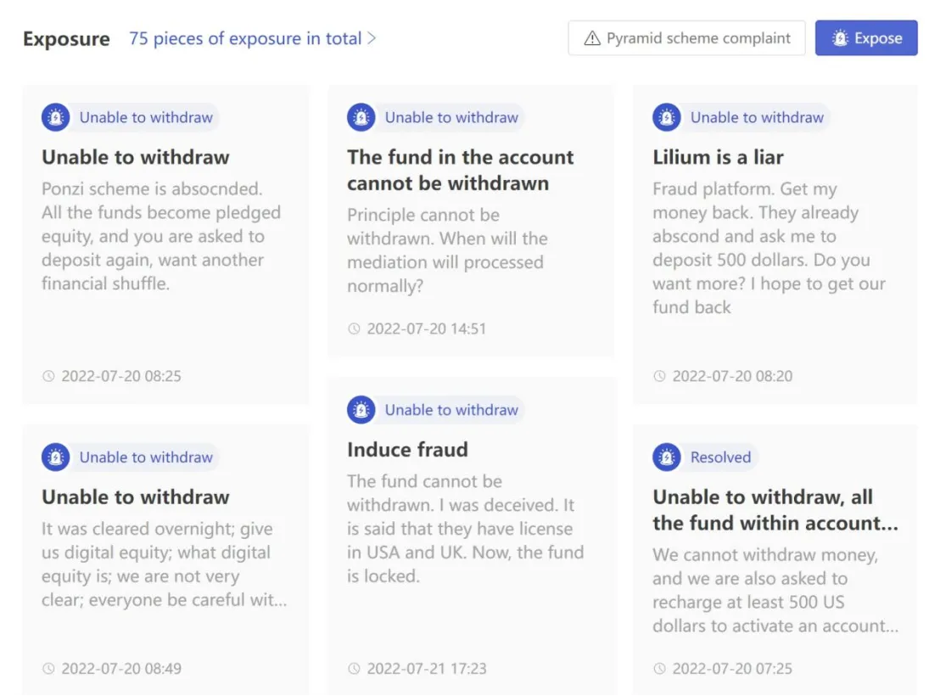Open Pyramid scheme complaint
940x696 pixels.
coord(686,38)
